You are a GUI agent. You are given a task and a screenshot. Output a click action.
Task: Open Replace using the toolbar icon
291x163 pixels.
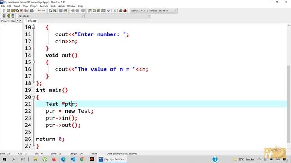[x=55, y=11]
